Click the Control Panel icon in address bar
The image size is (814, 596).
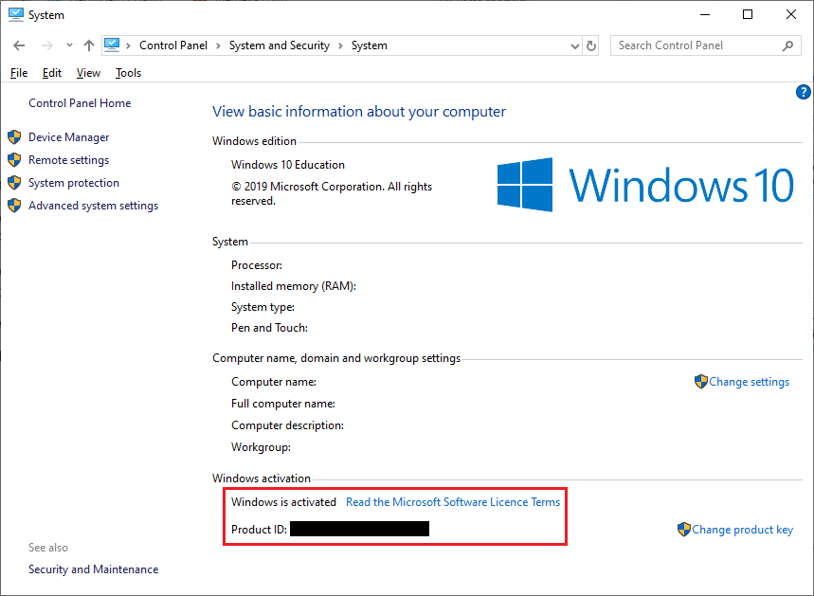coord(113,45)
